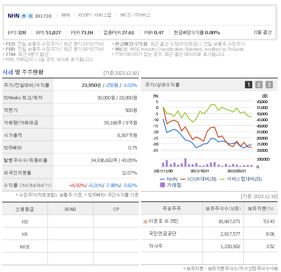
Task: Click the 2,817,577 shares value
Action: coord(230,234)
